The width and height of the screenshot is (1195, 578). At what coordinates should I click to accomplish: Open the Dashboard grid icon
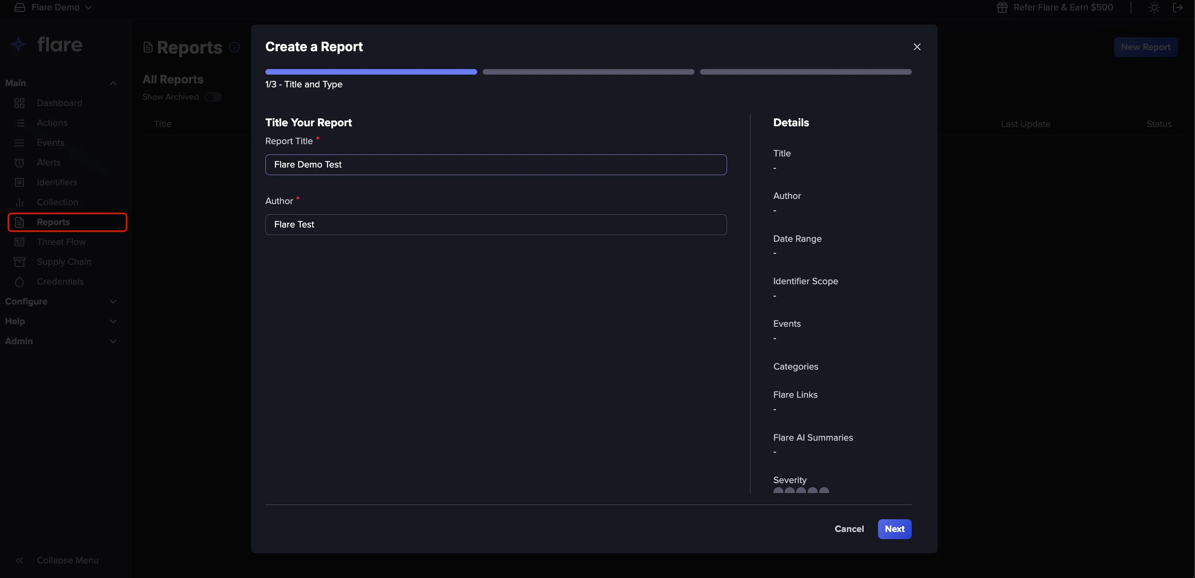[19, 103]
